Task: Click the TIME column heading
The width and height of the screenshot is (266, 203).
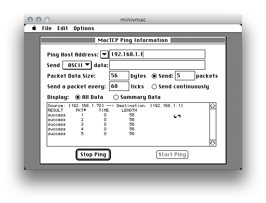Action: 104,110
